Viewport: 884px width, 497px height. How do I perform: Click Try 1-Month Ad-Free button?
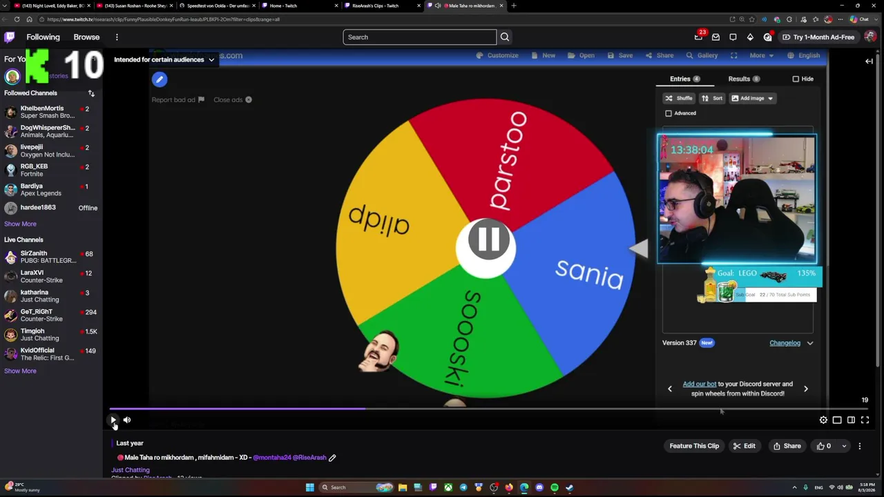(x=818, y=37)
